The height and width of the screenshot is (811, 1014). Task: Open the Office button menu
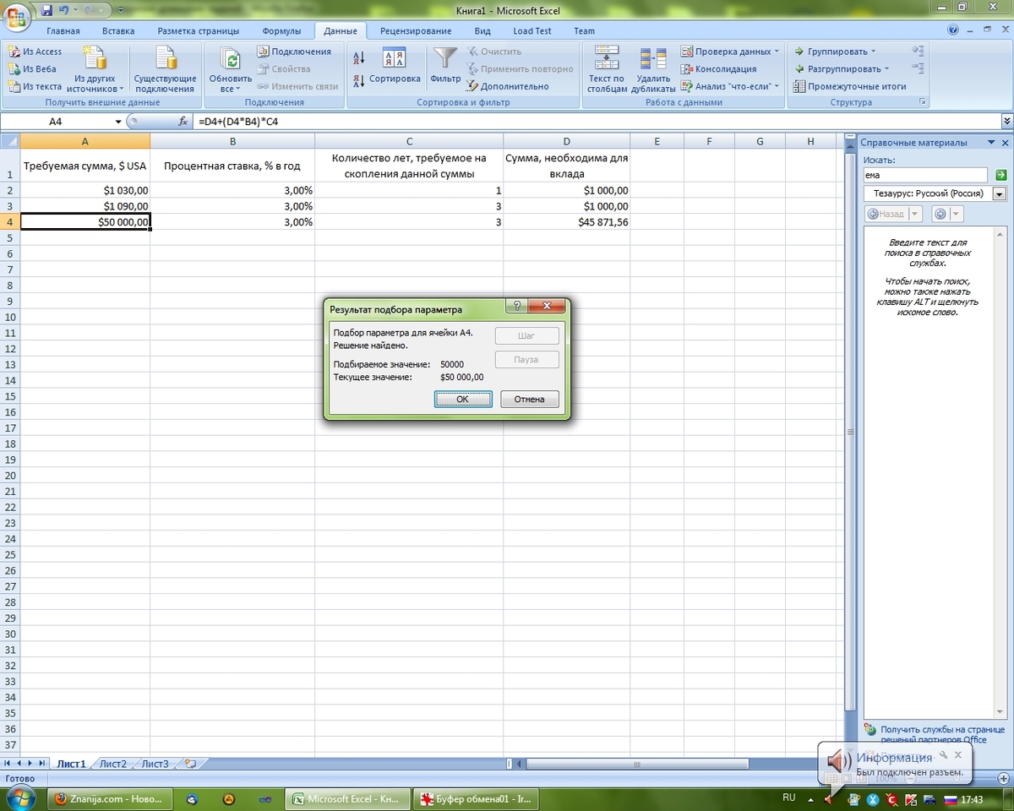[16, 15]
